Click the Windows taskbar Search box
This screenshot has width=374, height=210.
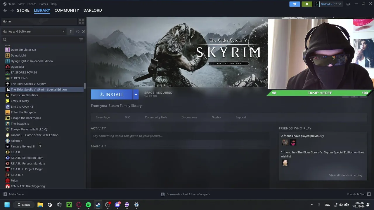(23, 205)
